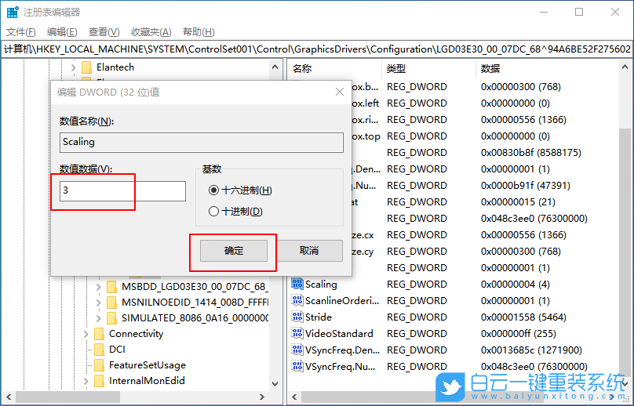Select the ScanlineOrdering value icon

pyautogui.click(x=297, y=300)
